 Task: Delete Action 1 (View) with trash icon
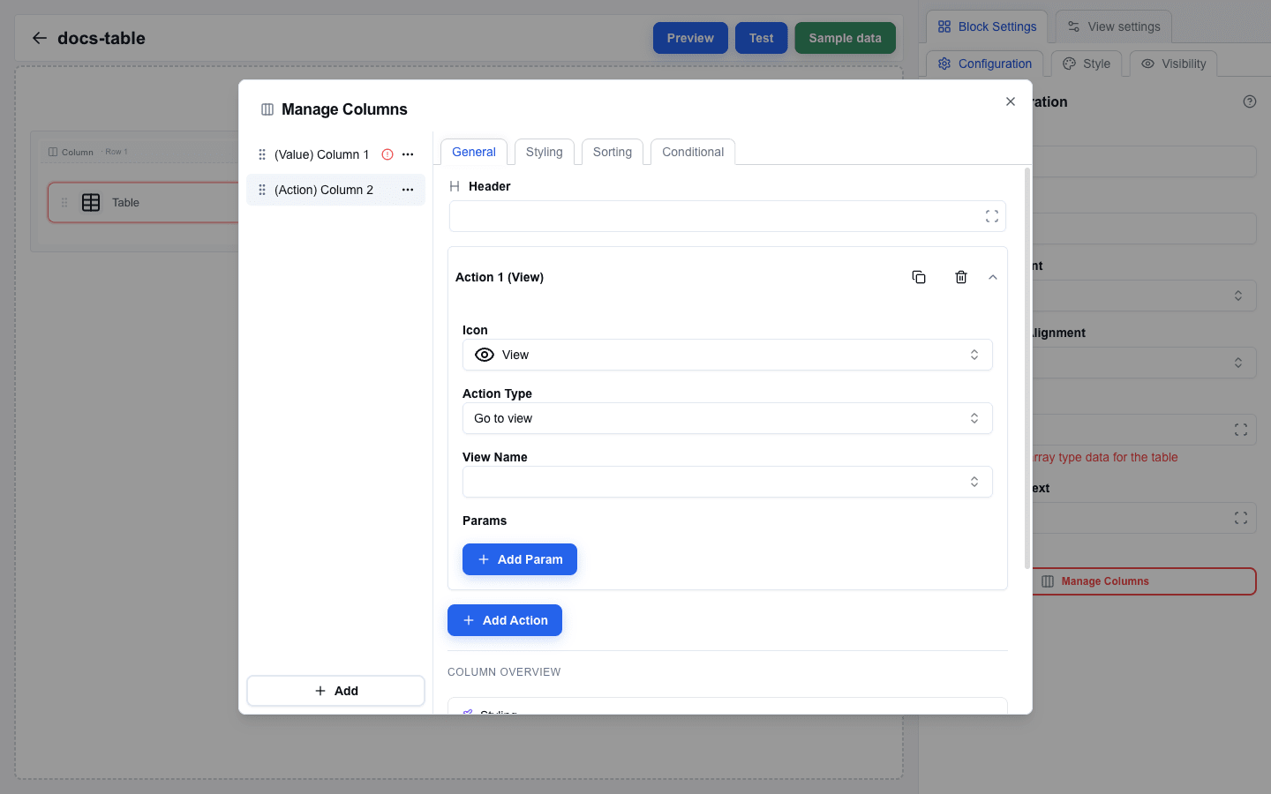(x=961, y=277)
